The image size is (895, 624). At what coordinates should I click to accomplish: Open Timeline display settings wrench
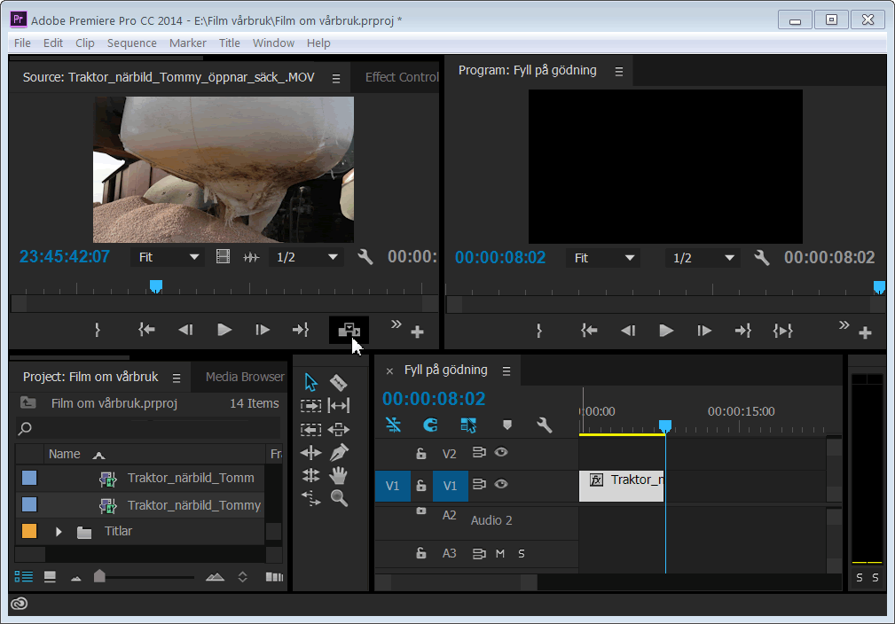click(x=545, y=425)
